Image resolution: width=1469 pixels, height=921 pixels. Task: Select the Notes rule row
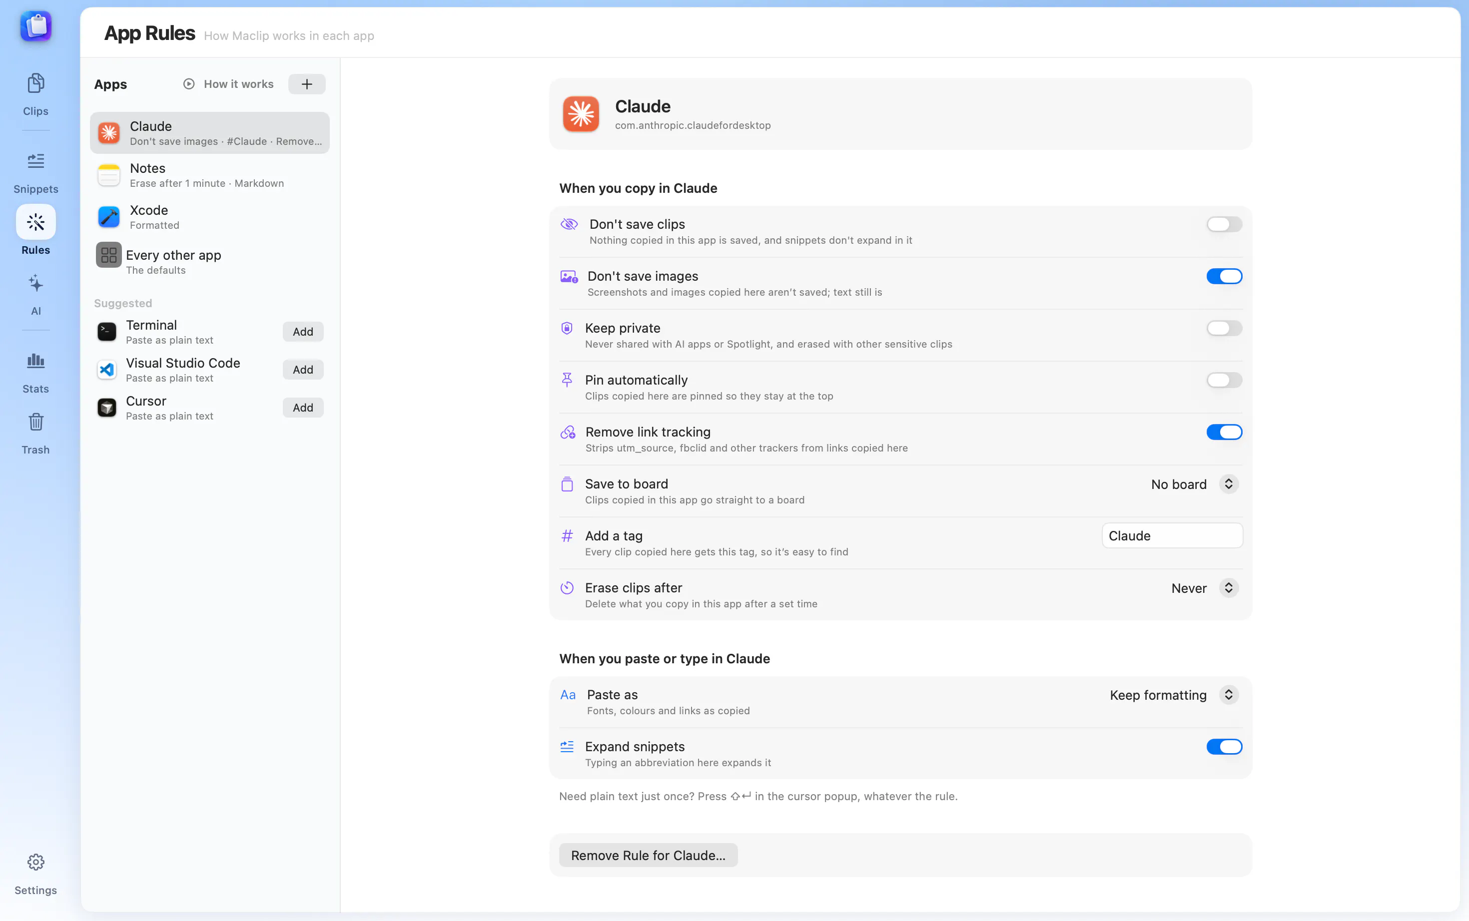[209, 175]
